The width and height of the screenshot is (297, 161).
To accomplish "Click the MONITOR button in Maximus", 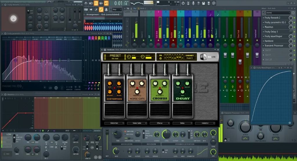I will click(87, 131).
